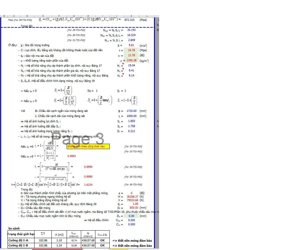The width and height of the screenshot is (308, 250).
Task: Click cohesion value cell 24.78
Action: [x=131, y=50]
